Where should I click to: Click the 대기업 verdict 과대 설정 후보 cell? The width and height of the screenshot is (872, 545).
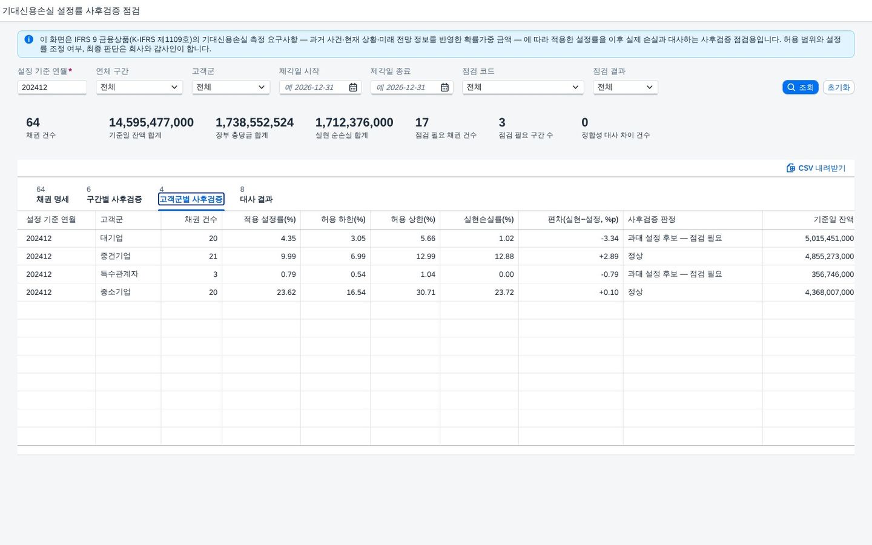pyautogui.click(x=693, y=238)
